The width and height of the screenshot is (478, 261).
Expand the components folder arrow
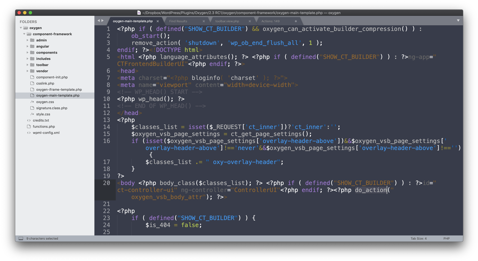click(28, 53)
